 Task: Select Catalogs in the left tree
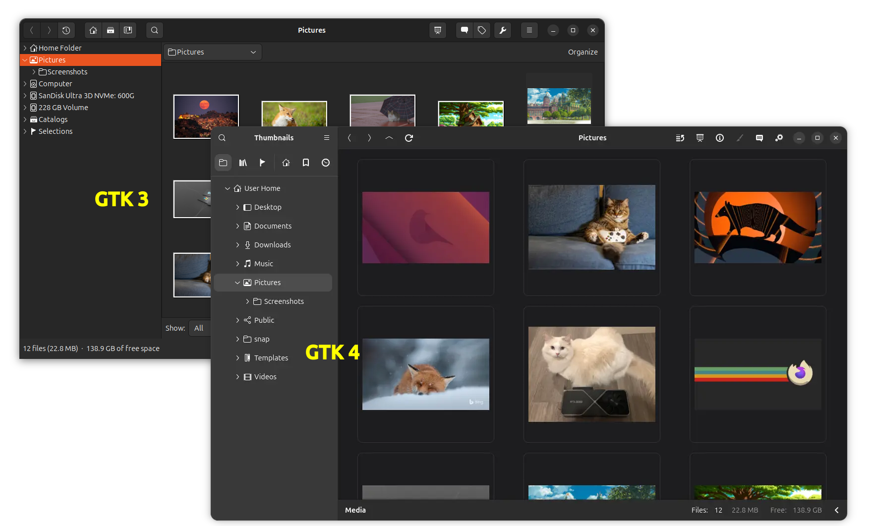(53, 119)
